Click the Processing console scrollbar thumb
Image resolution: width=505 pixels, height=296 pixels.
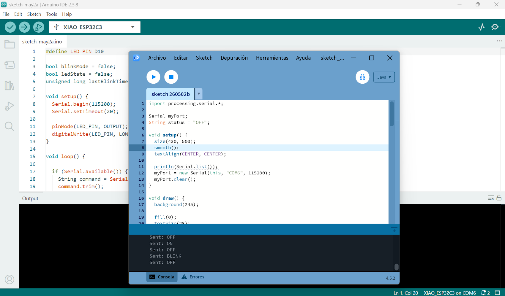[x=397, y=267]
